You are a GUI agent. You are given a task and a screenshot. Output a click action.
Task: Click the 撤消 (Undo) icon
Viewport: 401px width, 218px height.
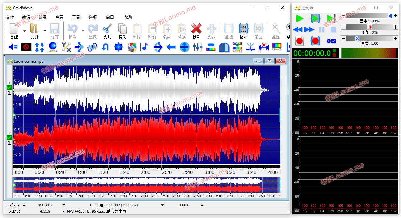[72, 29]
